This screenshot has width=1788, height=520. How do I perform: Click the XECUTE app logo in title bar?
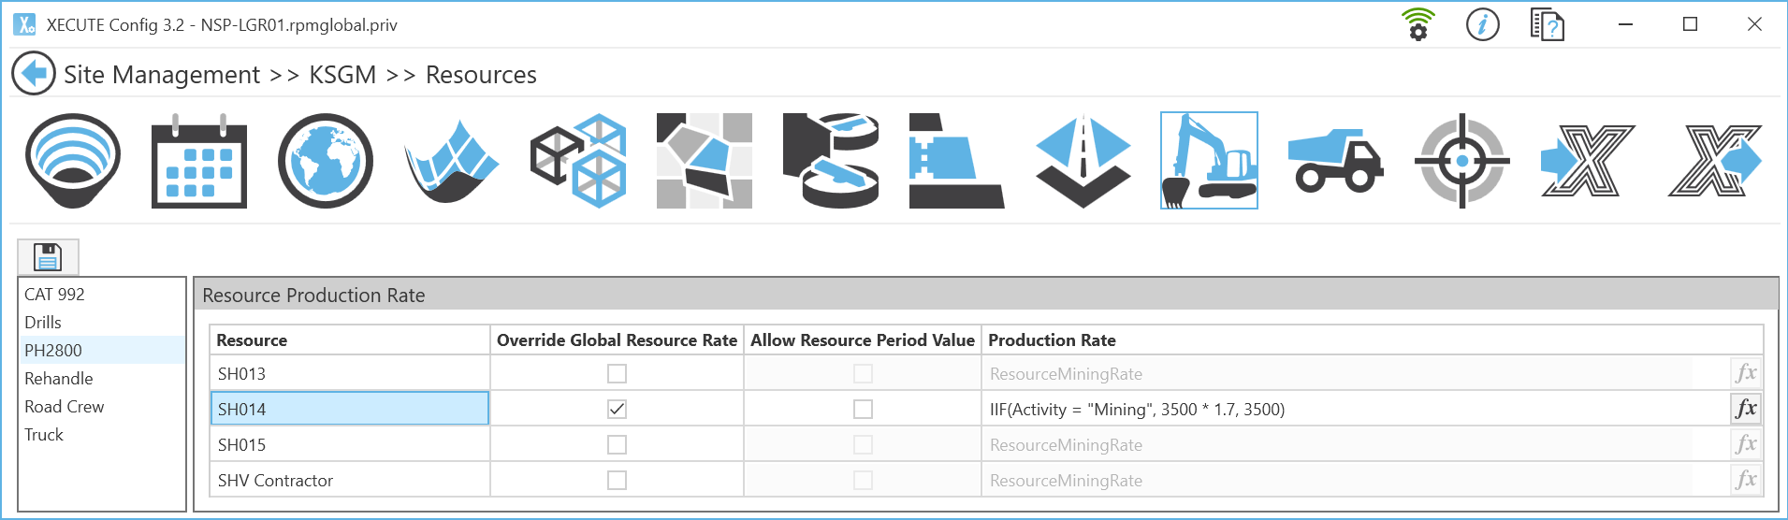(25, 24)
